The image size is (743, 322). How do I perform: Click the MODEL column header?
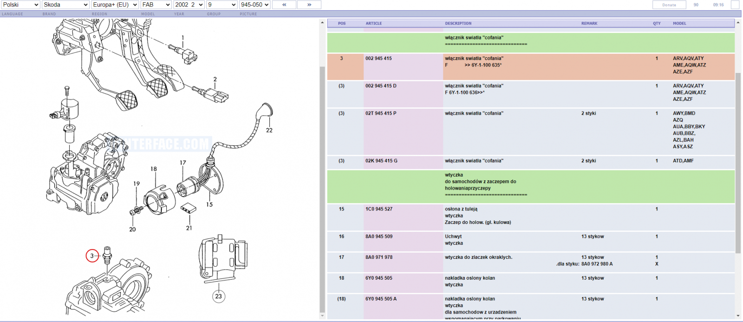679,23
